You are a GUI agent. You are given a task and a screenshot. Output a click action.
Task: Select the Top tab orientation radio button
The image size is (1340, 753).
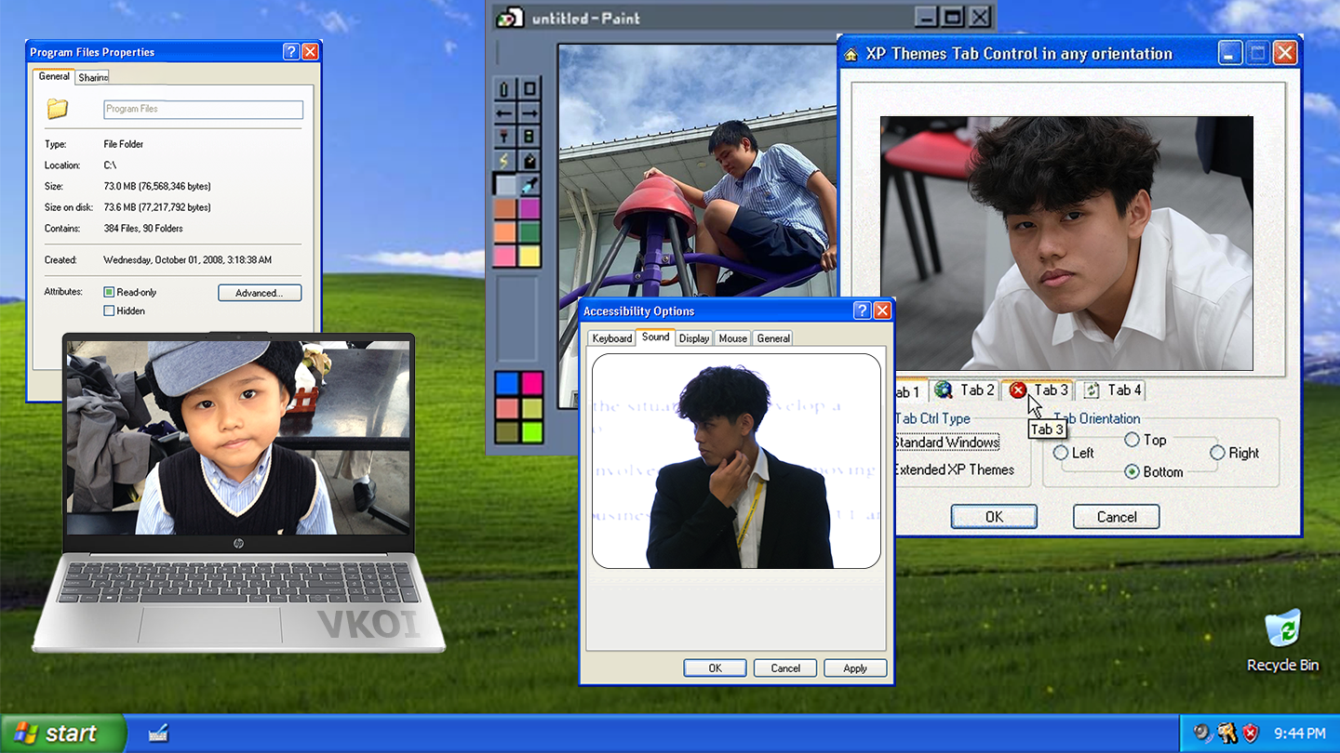pos(1132,440)
